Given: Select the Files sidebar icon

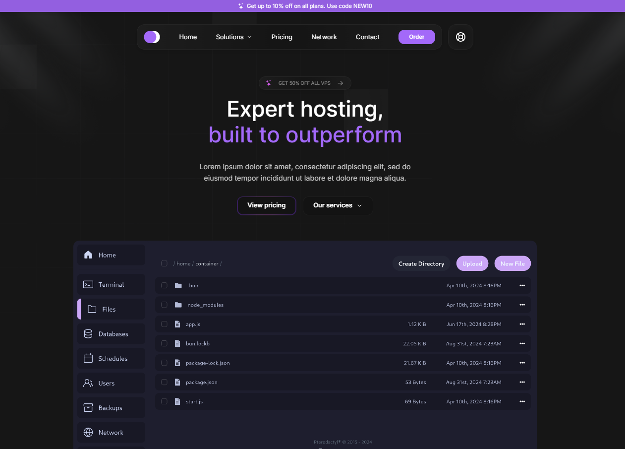Looking at the screenshot, I should [92, 309].
